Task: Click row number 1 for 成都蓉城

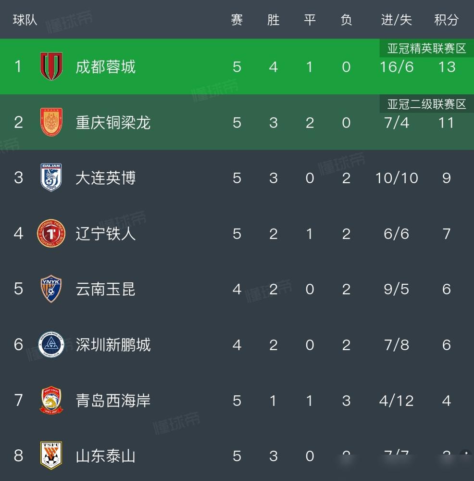Action: pyautogui.click(x=18, y=66)
